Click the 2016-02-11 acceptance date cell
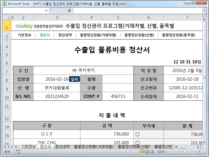This screenshot has height=157, width=209. point(183,96)
